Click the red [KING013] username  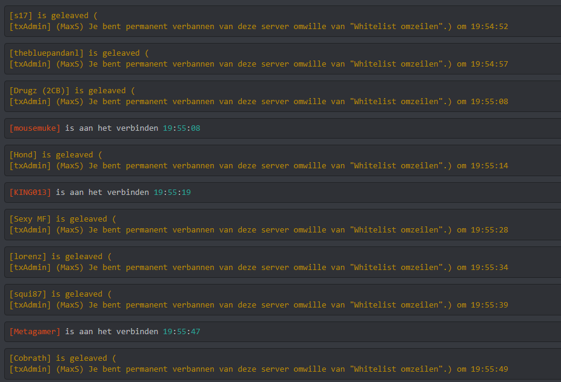pyautogui.click(x=30, y=193)
